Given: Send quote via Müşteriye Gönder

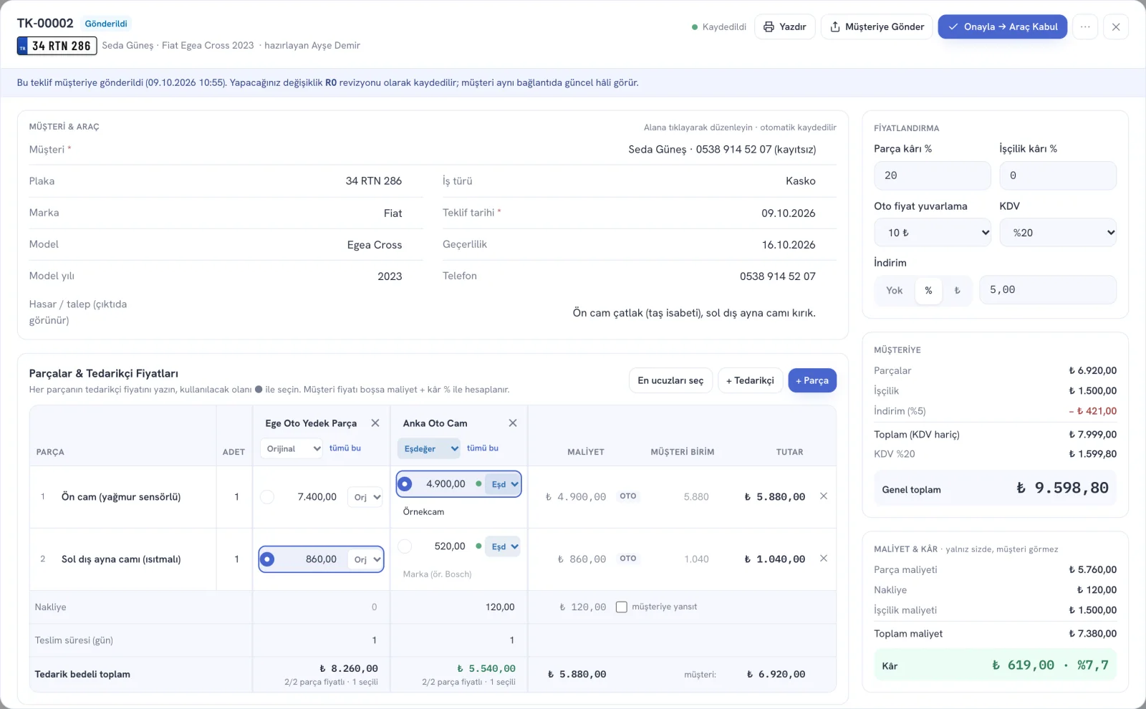Looking at the screenshot, I should click(877, 26).
